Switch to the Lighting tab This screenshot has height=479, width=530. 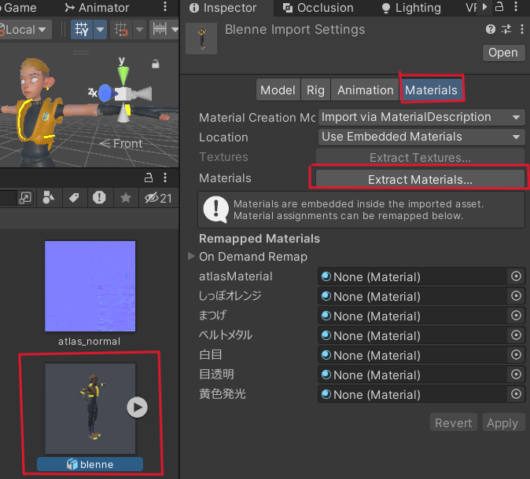click(x=410, y=8)
